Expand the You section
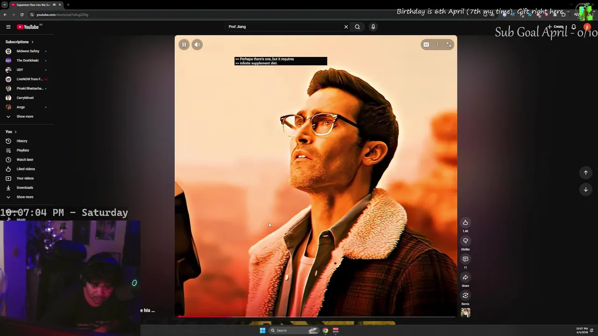Screen dimensions: 598x336 coord(11,132)
